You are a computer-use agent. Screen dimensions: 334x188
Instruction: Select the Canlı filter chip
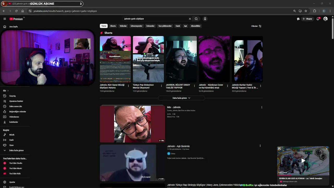tap(178, 26)
